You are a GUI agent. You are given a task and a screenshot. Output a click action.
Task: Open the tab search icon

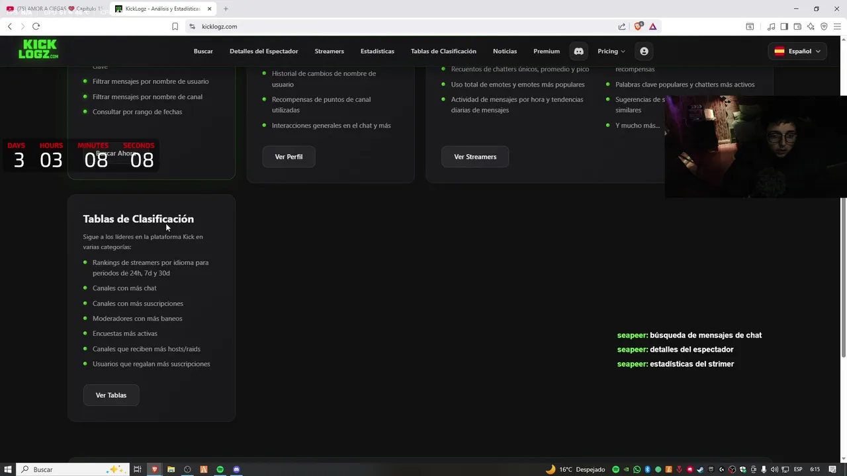(750, 26)
